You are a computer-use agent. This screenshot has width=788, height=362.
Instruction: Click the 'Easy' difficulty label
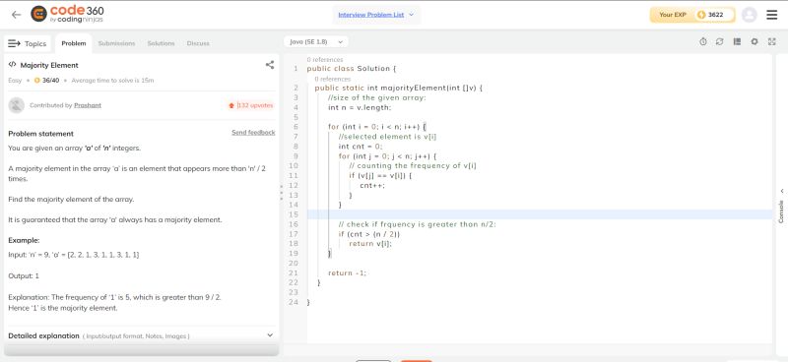click(15, 81)
